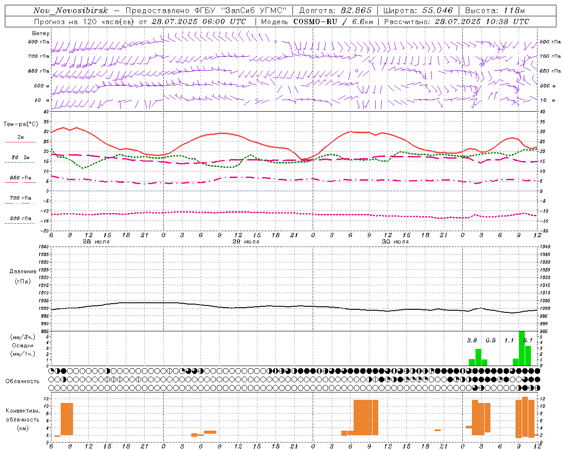
Task: Select the 'Прогноз на 120 часа(ов)' forecast line
Action: 84,22
